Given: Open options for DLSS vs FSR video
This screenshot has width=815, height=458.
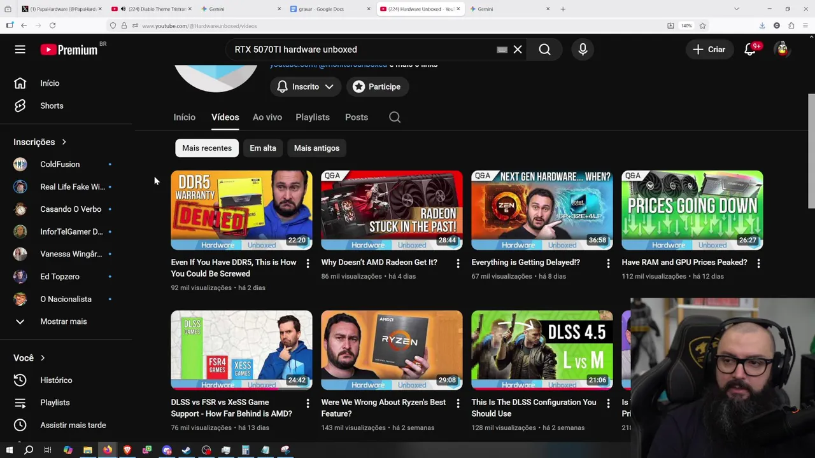Looking at the screenshot, I should (308, 403).
